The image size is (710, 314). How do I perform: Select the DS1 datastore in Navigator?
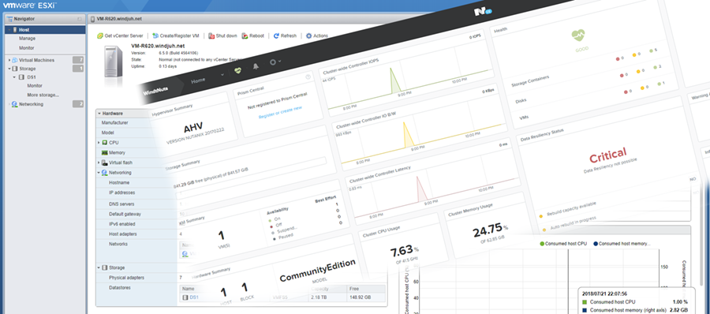(32, 77)
